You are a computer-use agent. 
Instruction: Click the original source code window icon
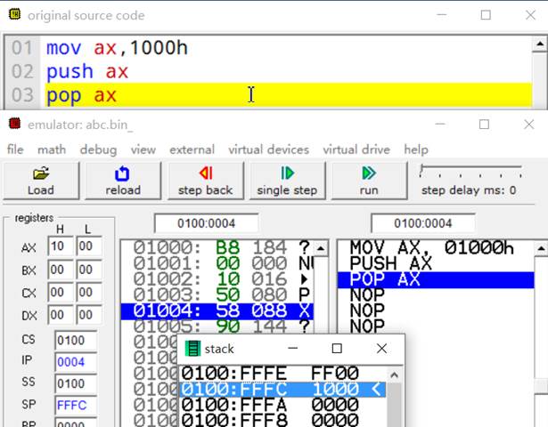pos(12,15)
